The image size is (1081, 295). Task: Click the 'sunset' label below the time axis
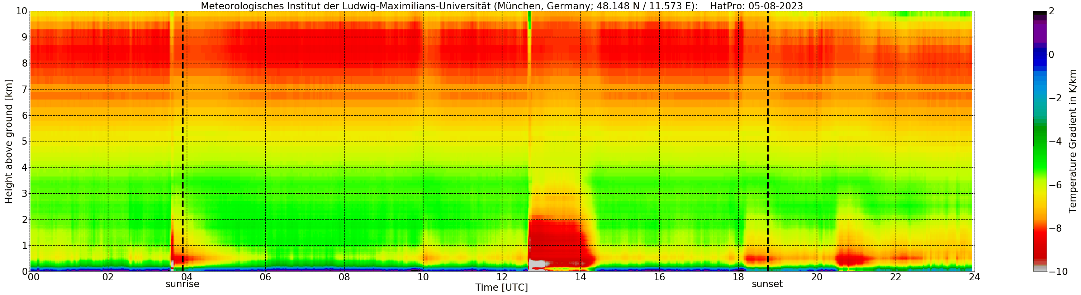pyautogui.click(x=767, y=284)
